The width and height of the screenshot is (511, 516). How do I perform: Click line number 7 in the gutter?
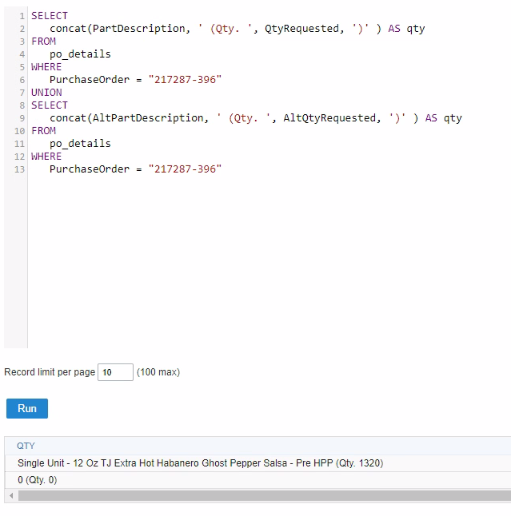[22, 93]
